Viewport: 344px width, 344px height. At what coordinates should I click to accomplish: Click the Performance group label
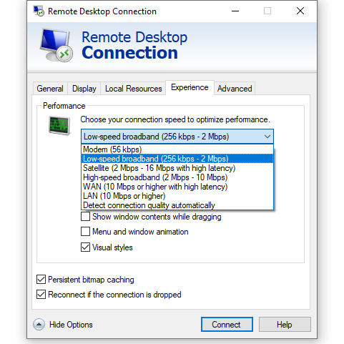tap(64, 106)
